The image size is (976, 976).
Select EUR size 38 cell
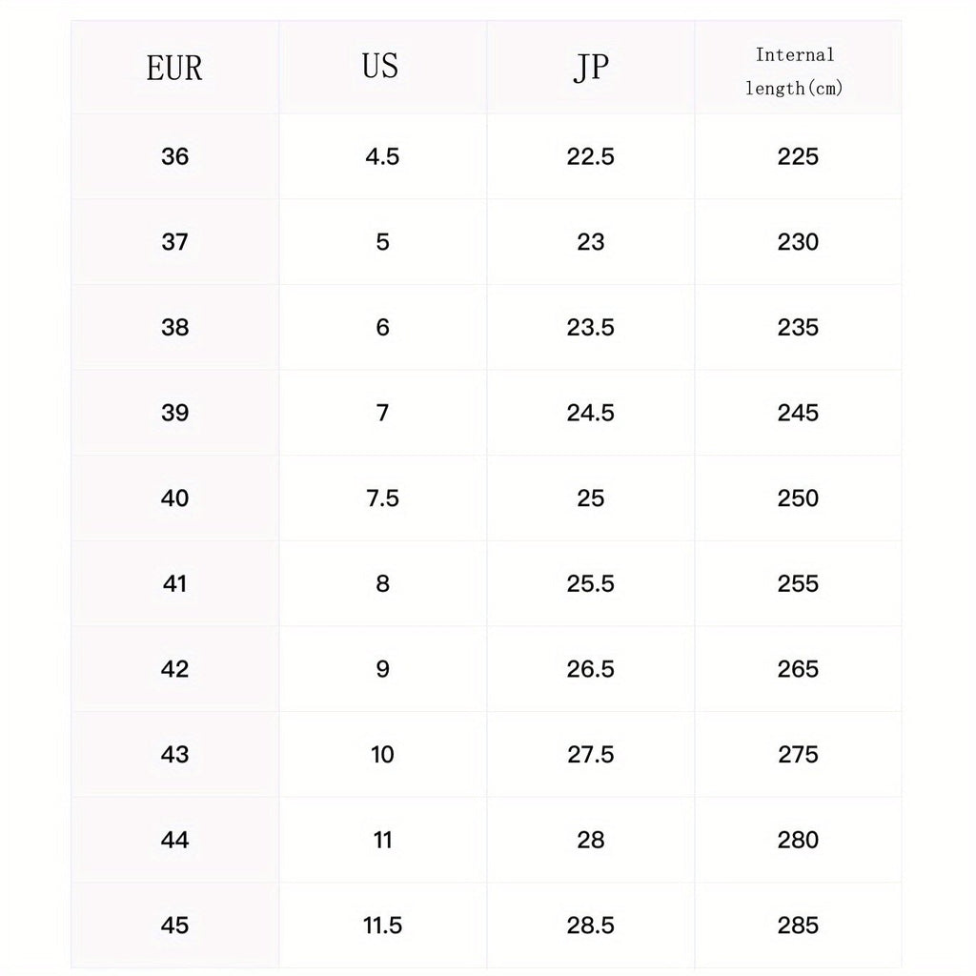click(x=174, y=327)
